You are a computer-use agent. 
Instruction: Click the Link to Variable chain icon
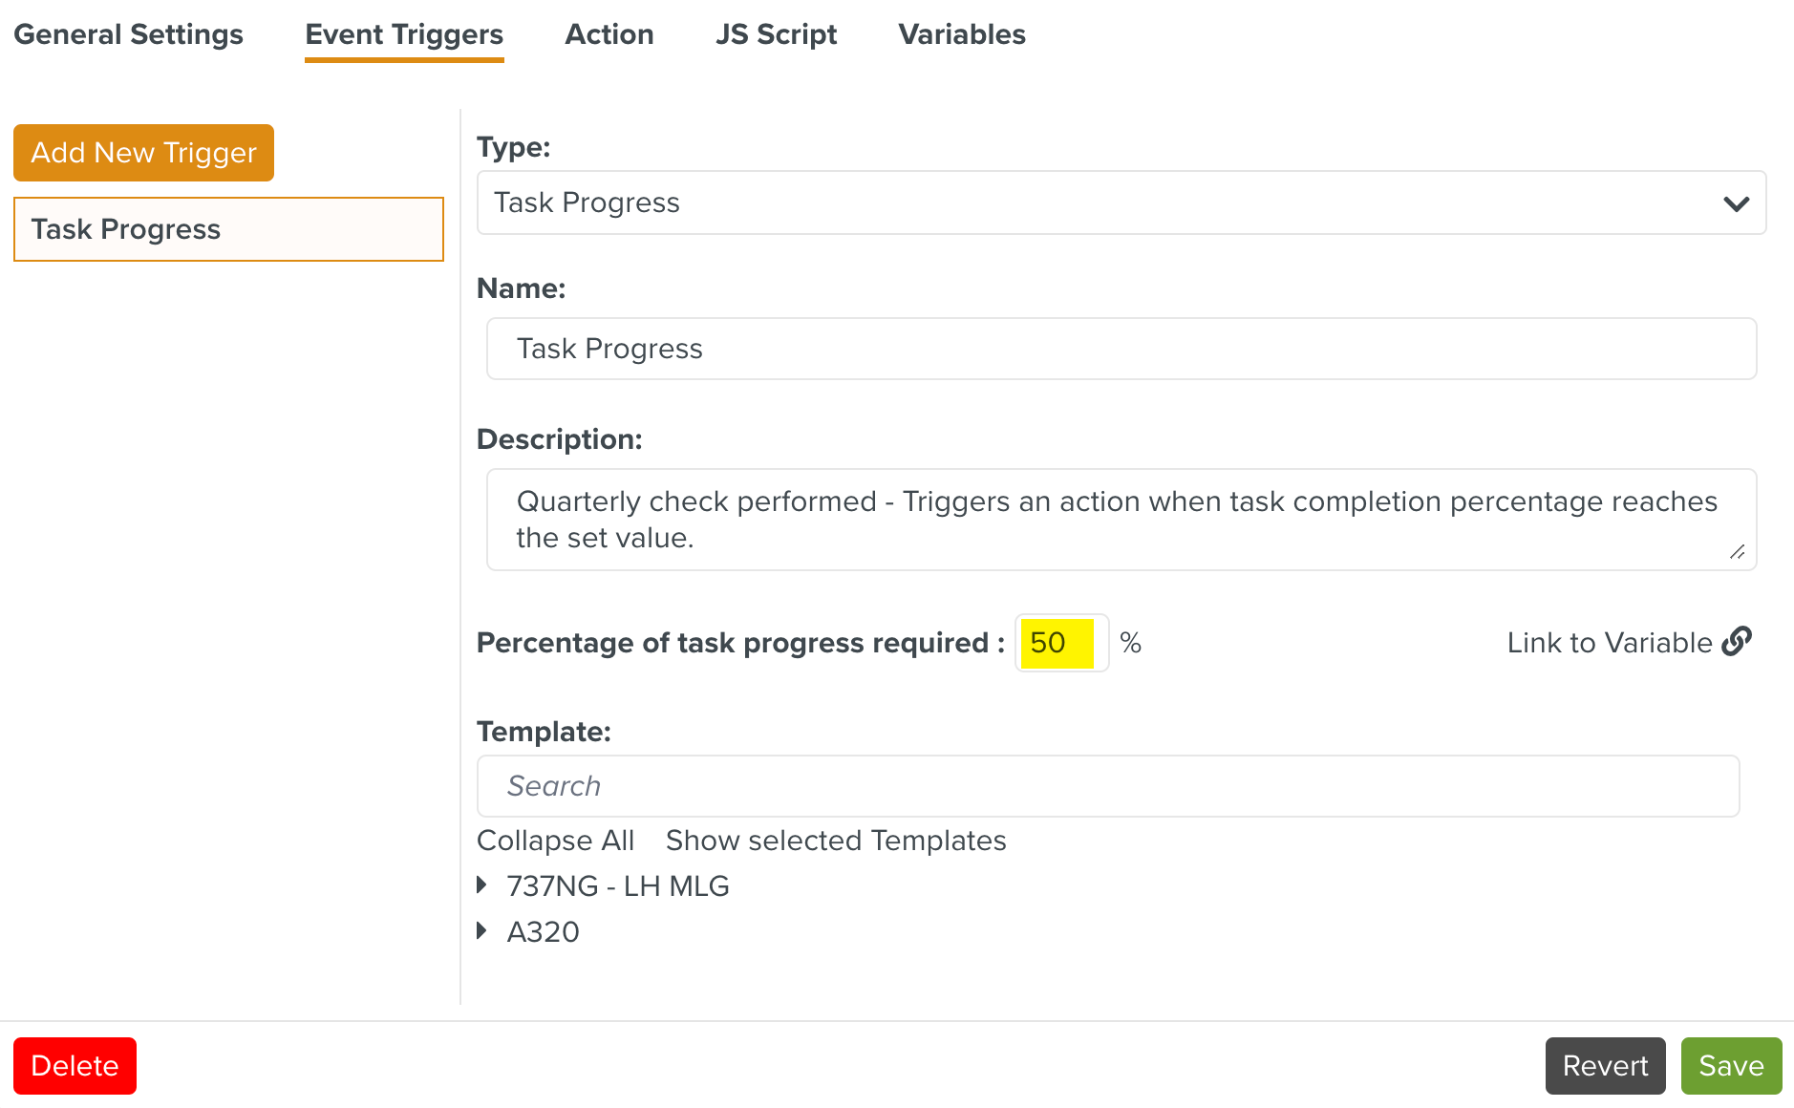(1736, 641)
